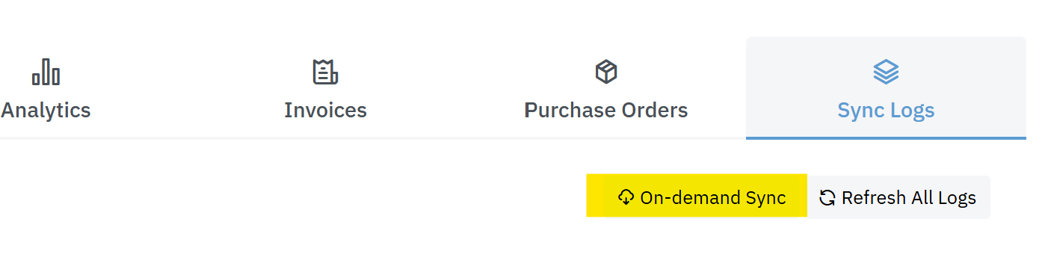The height and width of the screenshot is (269, 1048).
Task: Click the circular arrows refresh icon
Action: point(827,197)
